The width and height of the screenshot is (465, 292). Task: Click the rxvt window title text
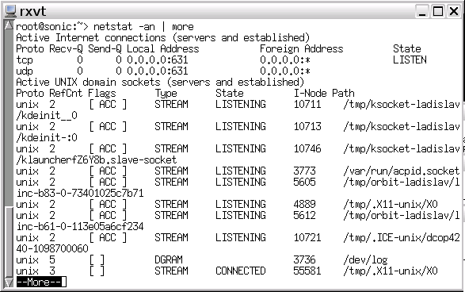(x=32, y=12)
